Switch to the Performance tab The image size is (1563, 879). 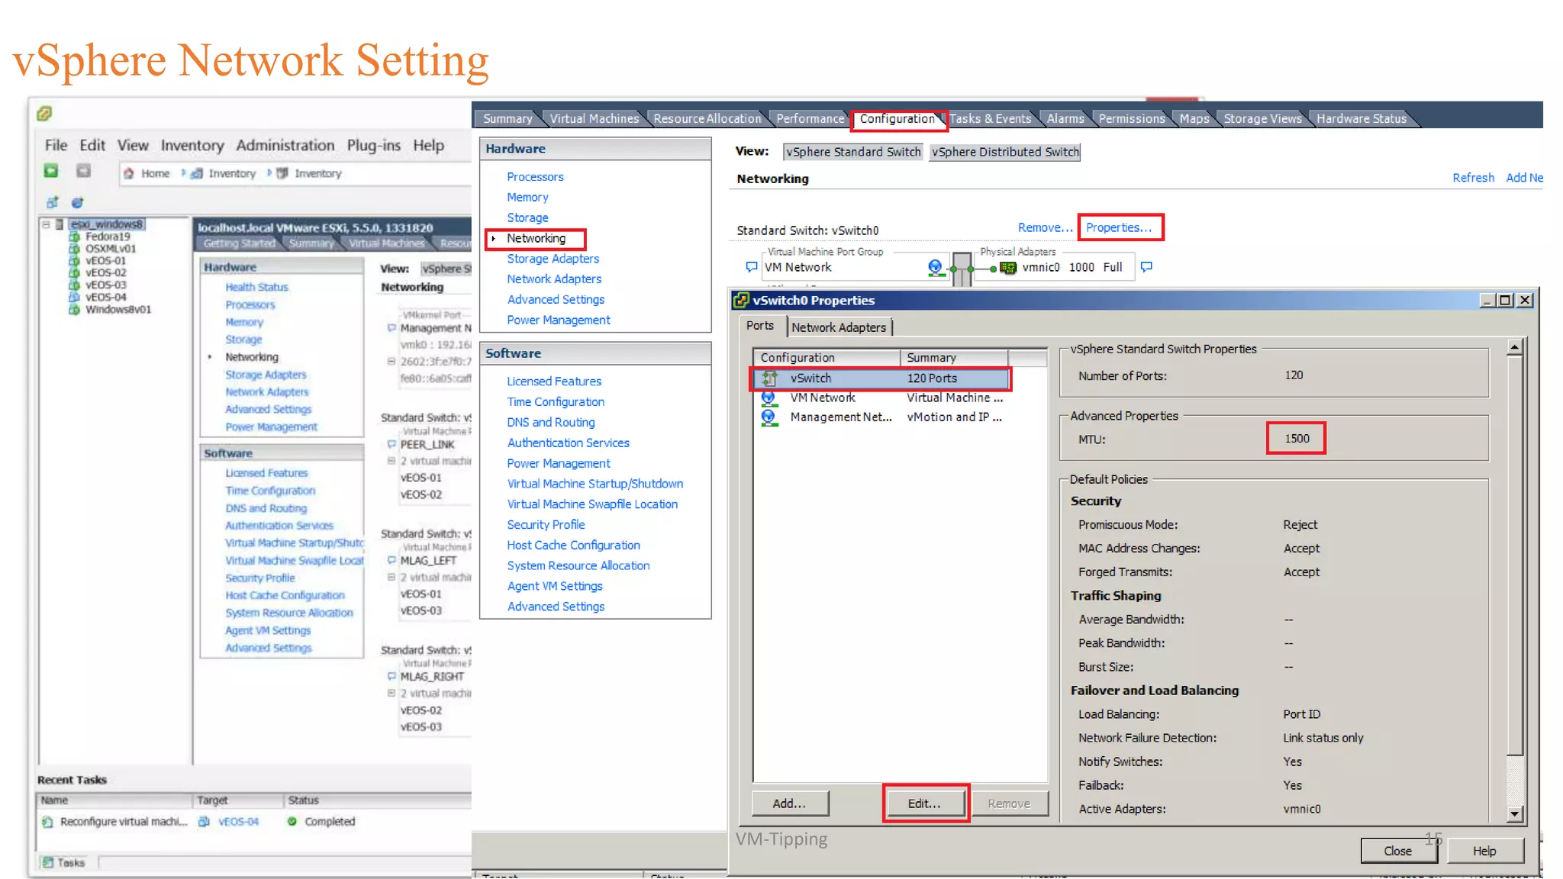[x=811, y=118]
